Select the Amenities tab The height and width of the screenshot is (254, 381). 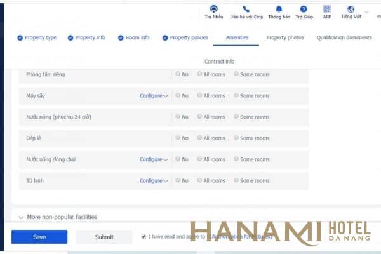[237, 37]
